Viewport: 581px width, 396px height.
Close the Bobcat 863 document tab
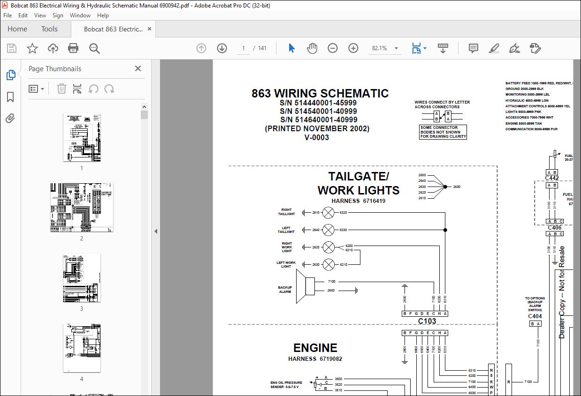click(150, 29)
